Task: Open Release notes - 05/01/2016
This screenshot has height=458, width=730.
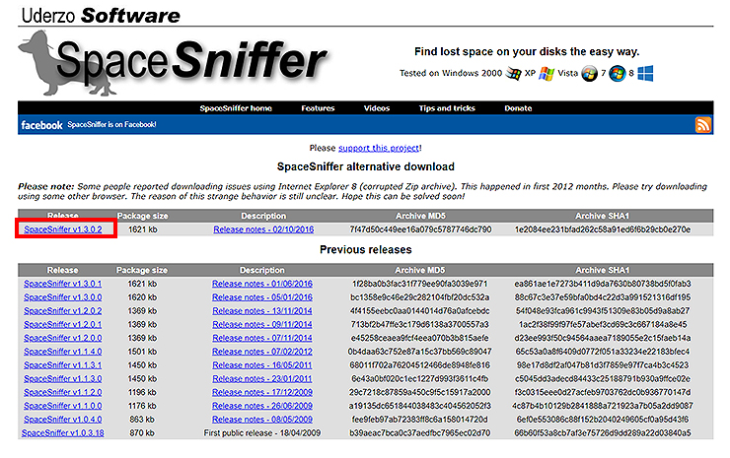Action: click(262, 297)
